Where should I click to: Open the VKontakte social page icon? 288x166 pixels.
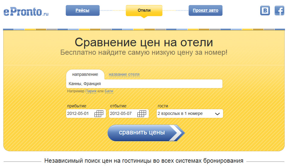pos(265,11)
